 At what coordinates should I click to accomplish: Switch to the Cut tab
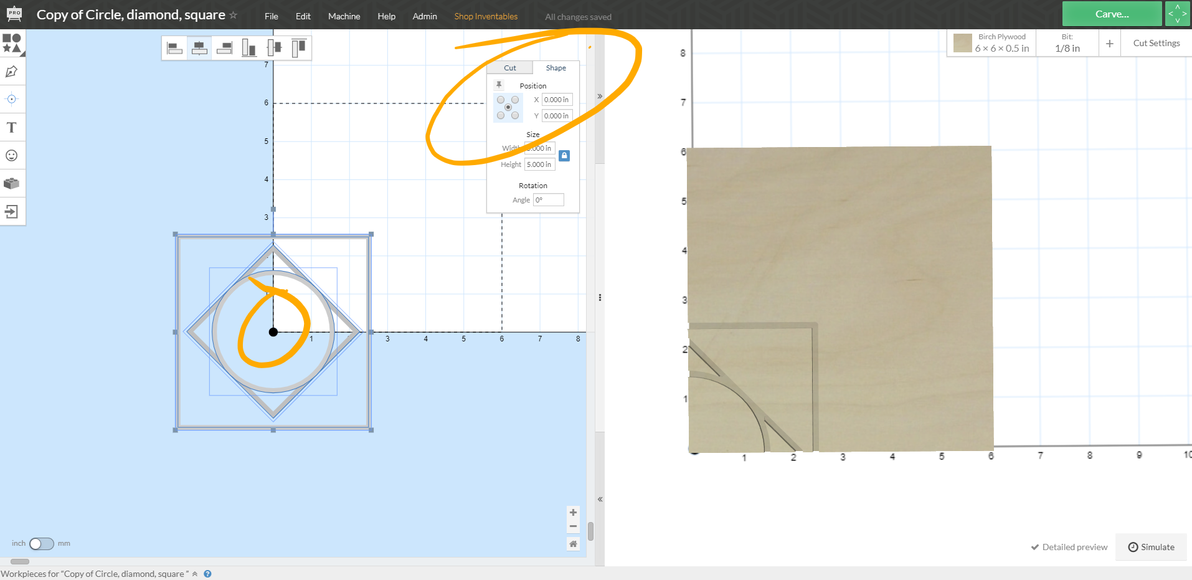point(509,67)
